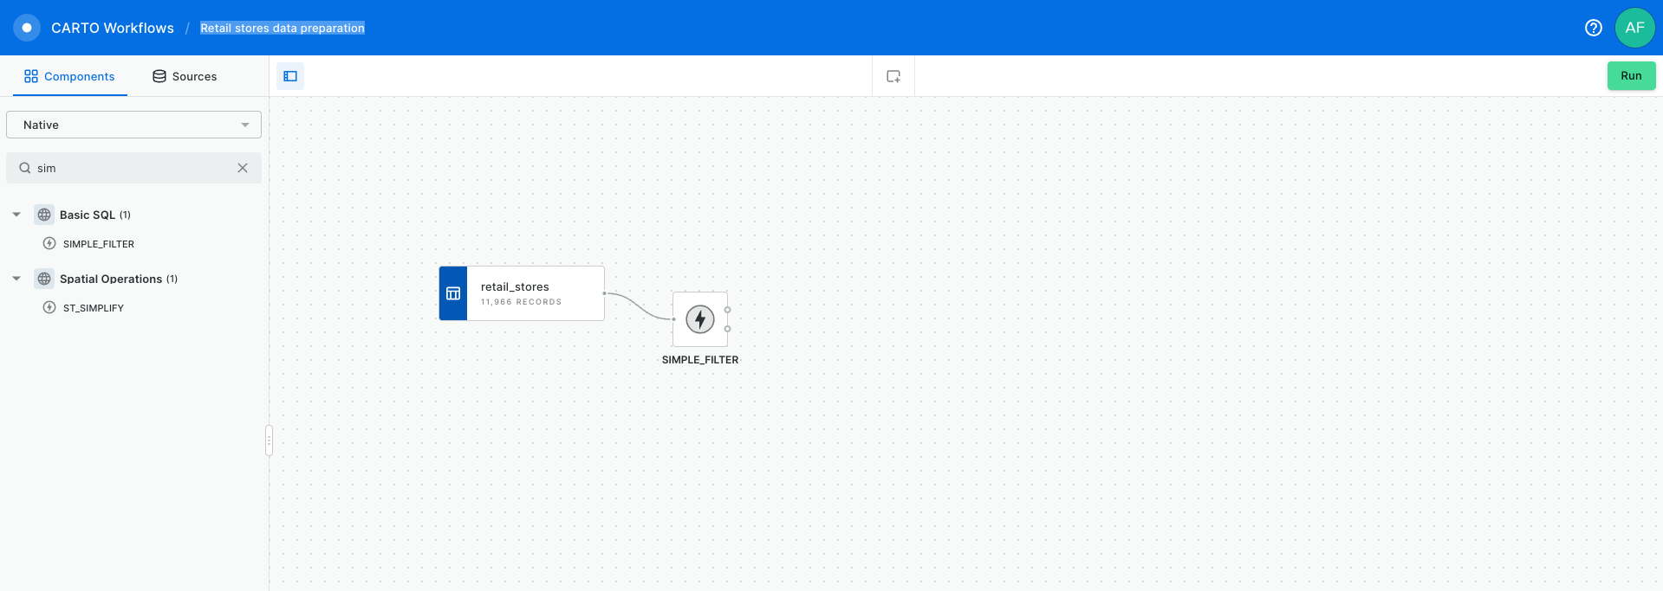Click the Components grid icon
This screenshot has height=591, width=1663.
(31, 76)
